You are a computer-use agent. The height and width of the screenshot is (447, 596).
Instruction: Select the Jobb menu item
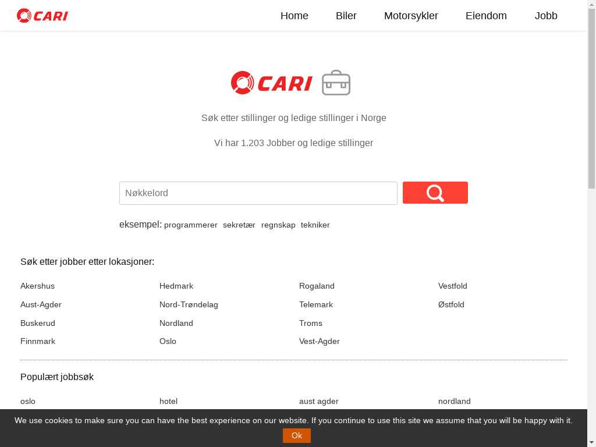point(546,16)
